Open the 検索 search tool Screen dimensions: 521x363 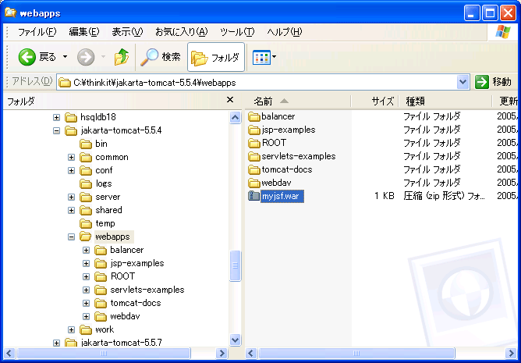[161, 57]
